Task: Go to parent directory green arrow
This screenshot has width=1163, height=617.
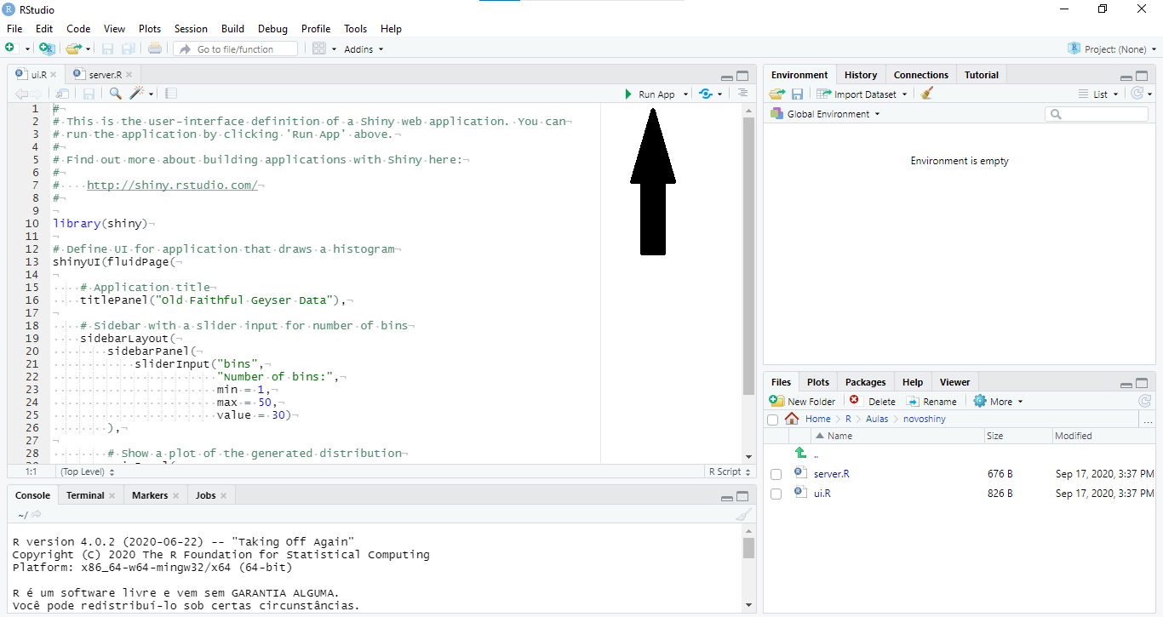Action: coord(800,453)
